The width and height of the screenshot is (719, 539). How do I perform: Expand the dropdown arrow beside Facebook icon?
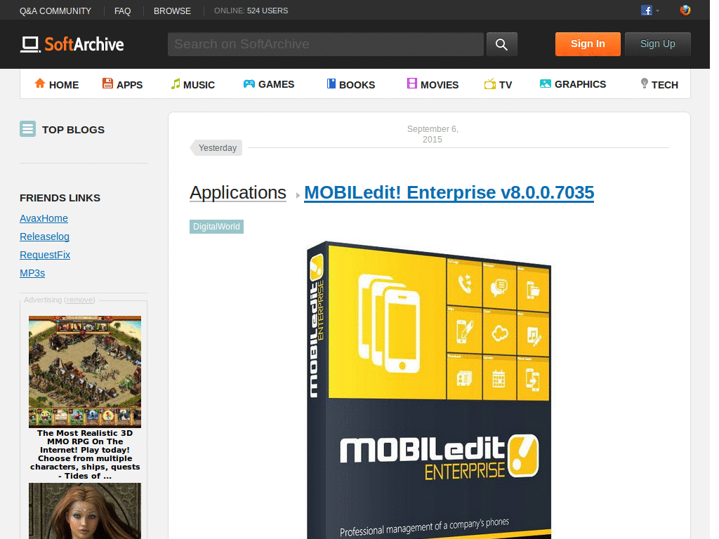tap(657, 11)
